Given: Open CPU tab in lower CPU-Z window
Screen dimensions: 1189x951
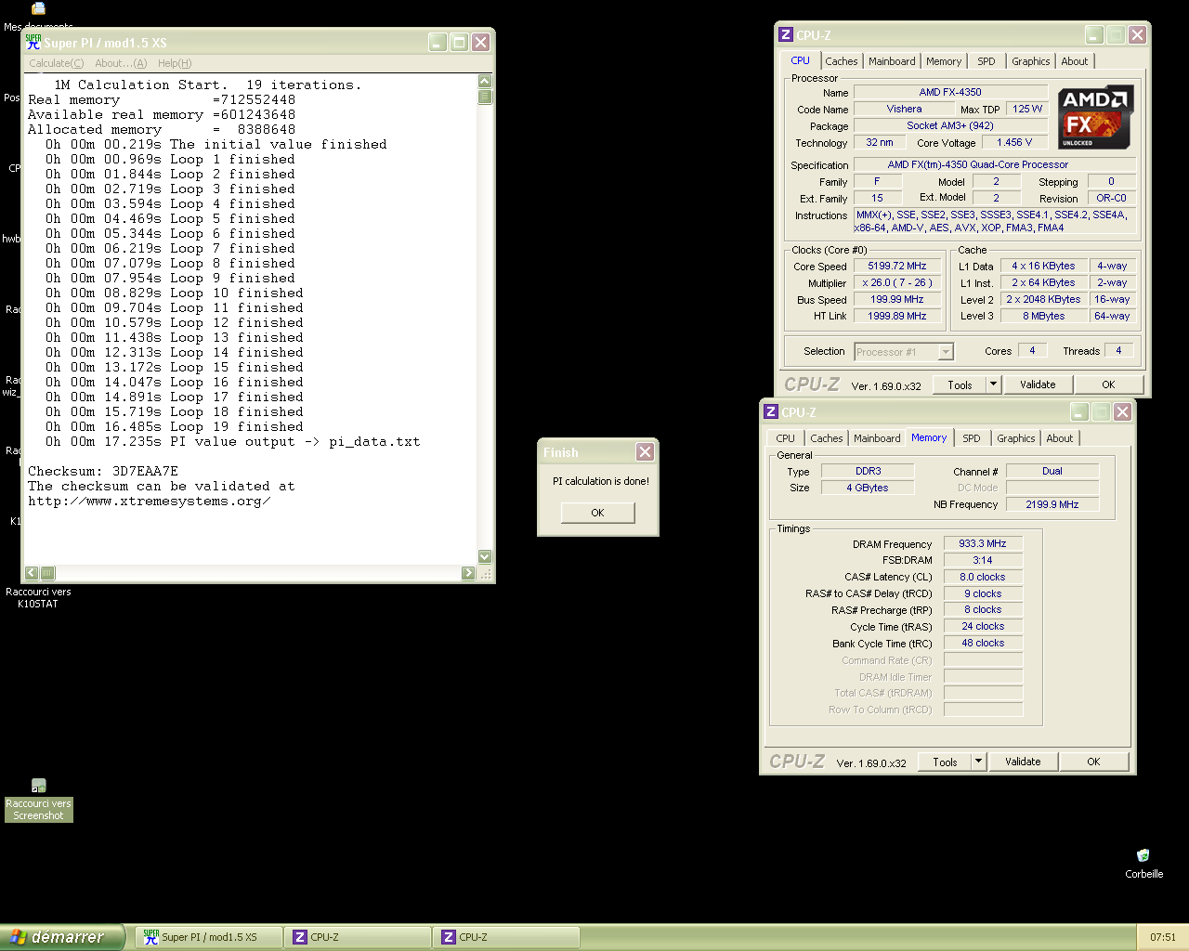Looking at the screenshot, I should tap(786, 438).
